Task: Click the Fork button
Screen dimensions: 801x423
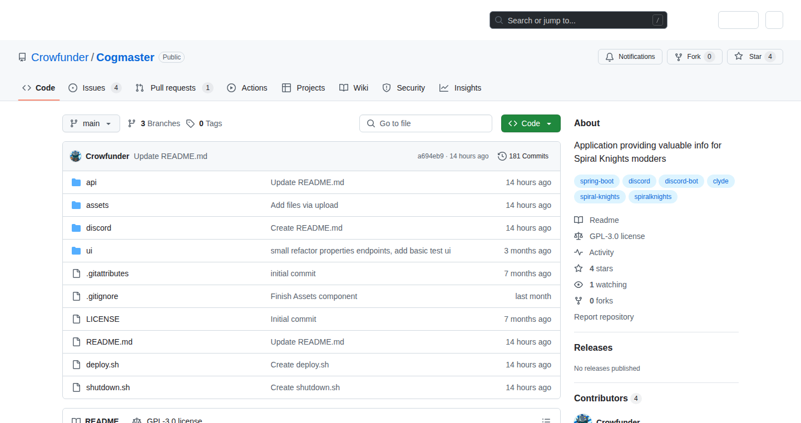Action: 694,57
